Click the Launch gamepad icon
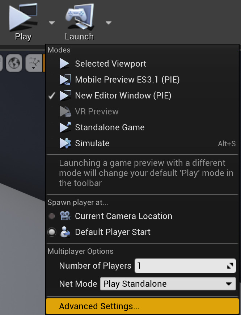The image size is (241, 315). point(80,17)
